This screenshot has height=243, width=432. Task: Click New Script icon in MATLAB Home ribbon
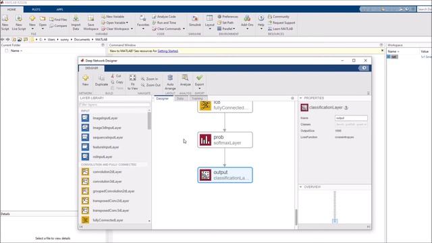pyautogui.click(x=5, y=19)
